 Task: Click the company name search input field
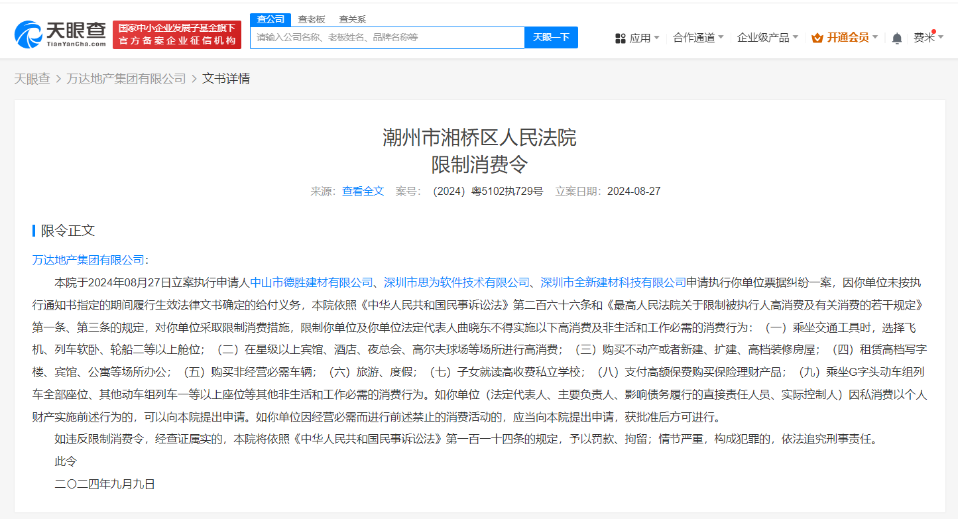(387, 37)
